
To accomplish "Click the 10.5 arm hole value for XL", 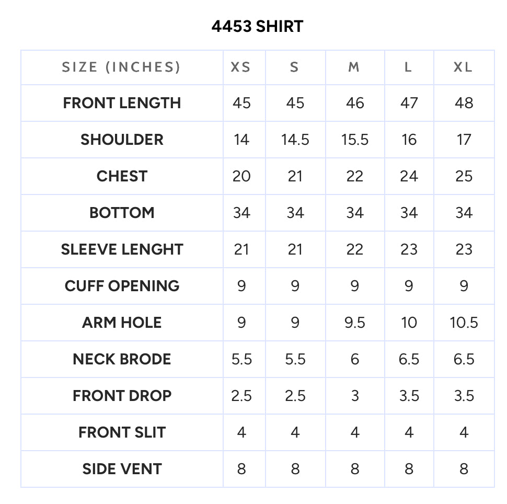I will tap(464, 323).
